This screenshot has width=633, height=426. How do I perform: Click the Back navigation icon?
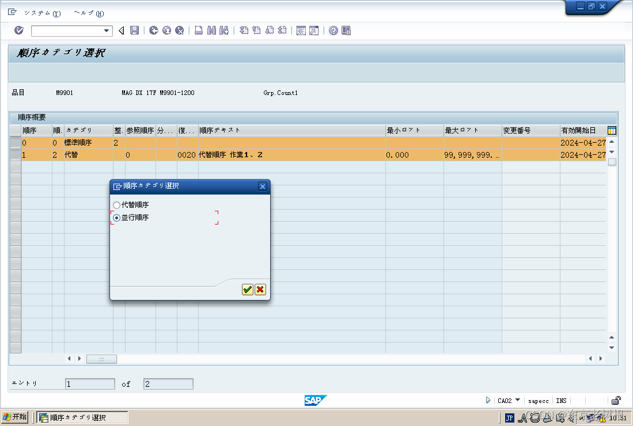153,30
